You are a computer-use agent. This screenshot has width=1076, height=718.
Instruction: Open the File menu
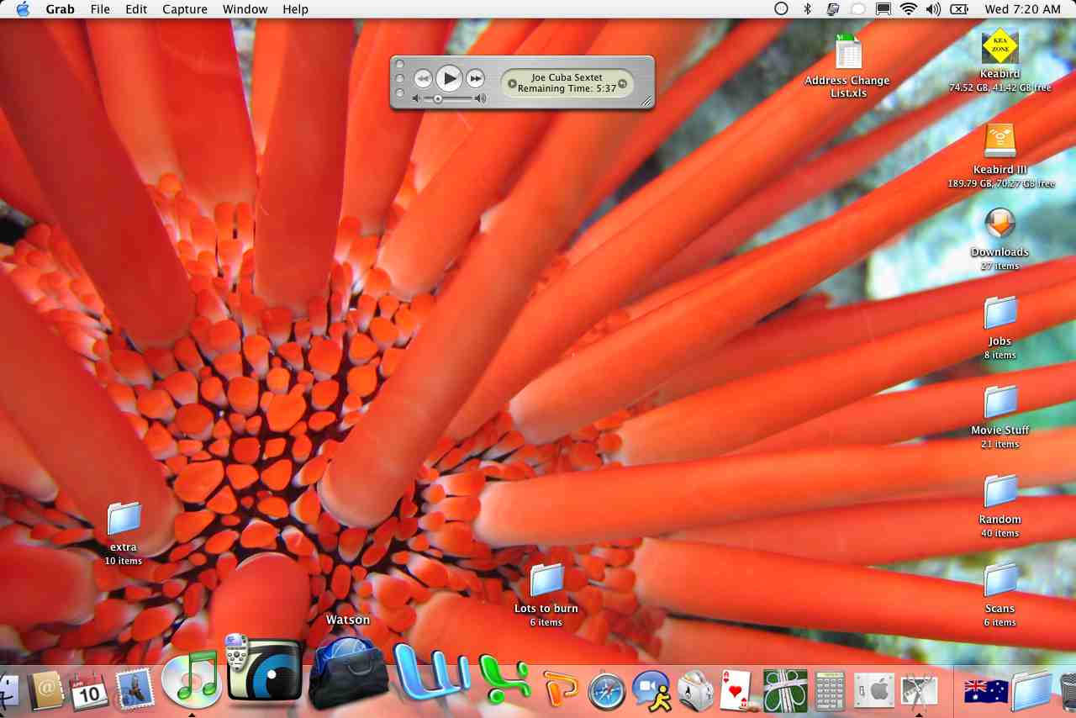pyautogui.click(x=100, y=9)
